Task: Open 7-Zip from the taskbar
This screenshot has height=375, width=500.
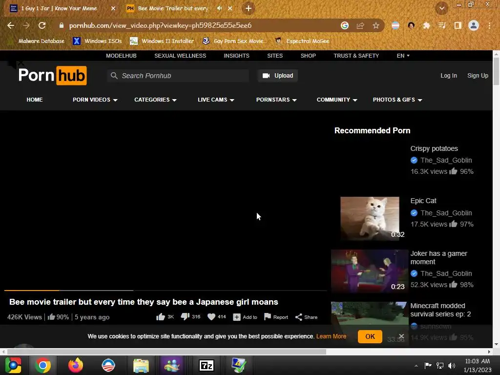Action: coord(207,365)
